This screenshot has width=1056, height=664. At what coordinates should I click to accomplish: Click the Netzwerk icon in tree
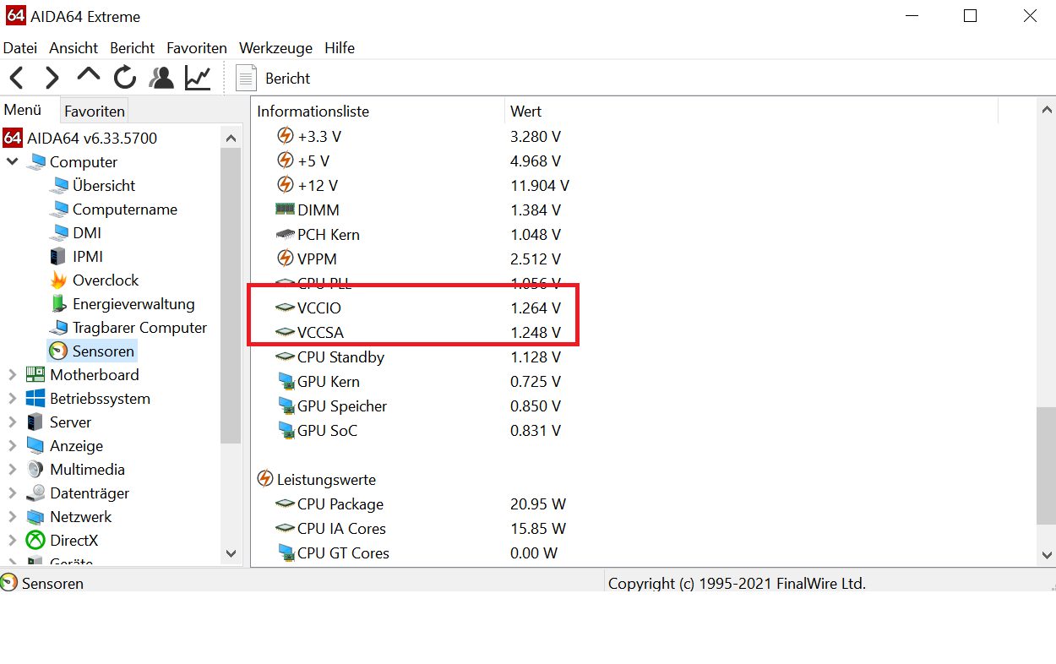pyautogui.click(x=35, y=516)
